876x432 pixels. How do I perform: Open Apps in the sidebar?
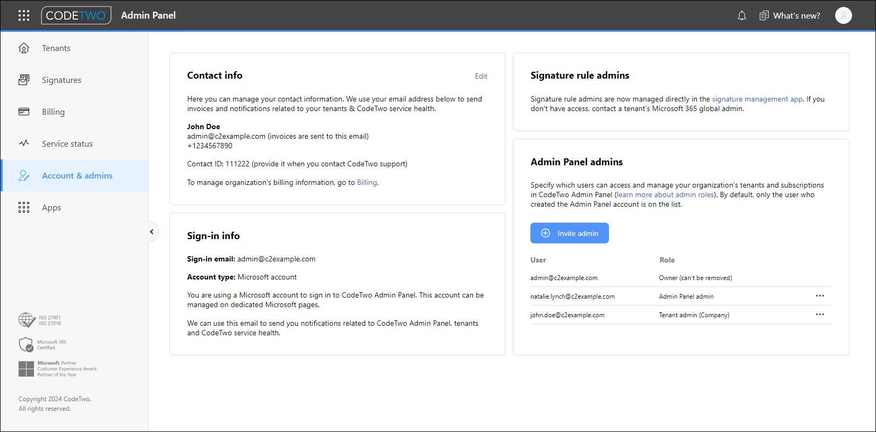point(74,207)
